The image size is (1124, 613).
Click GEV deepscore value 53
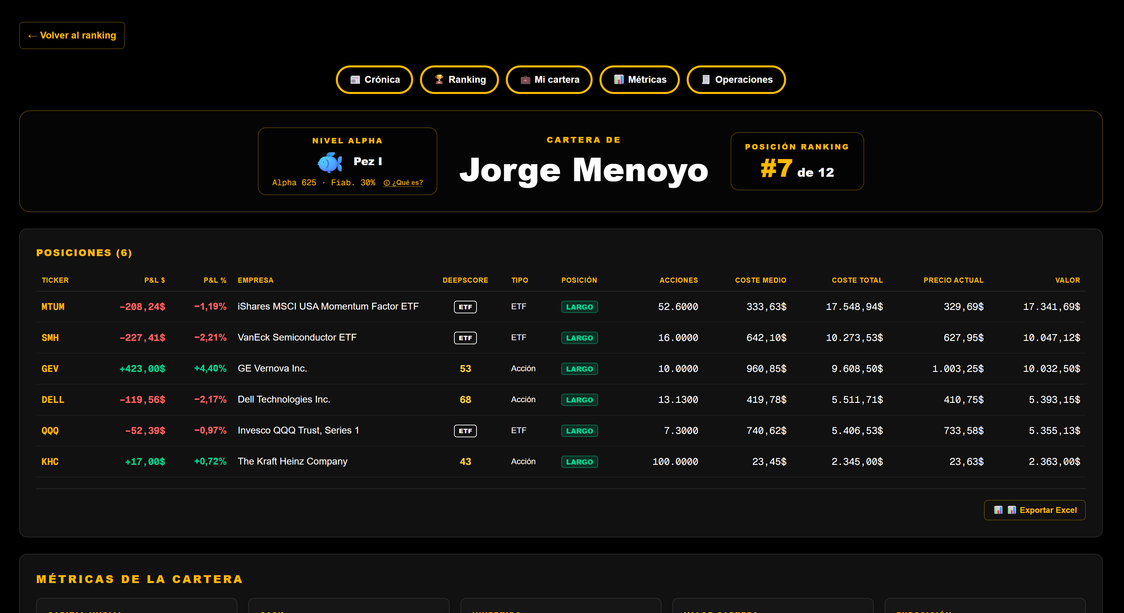[x=465, y=369]
